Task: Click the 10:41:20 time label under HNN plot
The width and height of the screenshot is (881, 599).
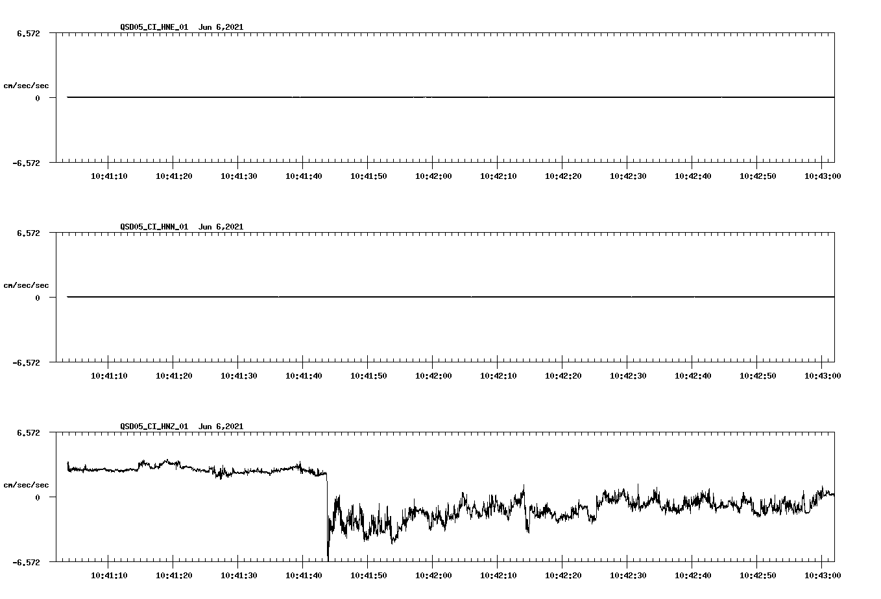Action: [x=174, y=376]
